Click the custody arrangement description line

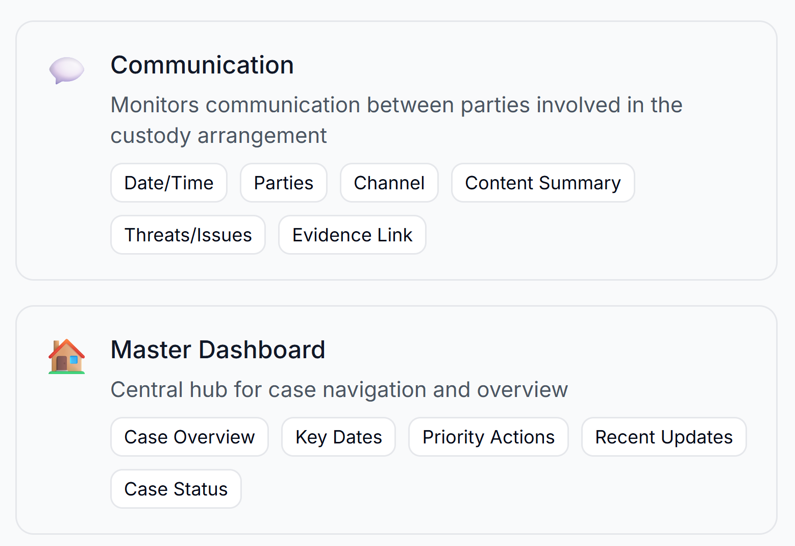click(218, 136)
